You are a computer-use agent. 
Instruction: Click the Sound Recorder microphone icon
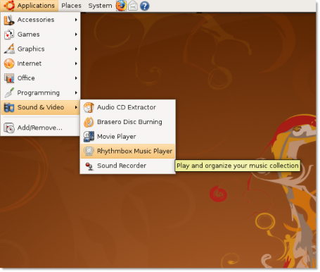[89, 166]
